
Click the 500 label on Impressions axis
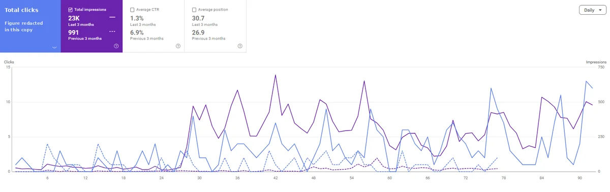(601, 102)
